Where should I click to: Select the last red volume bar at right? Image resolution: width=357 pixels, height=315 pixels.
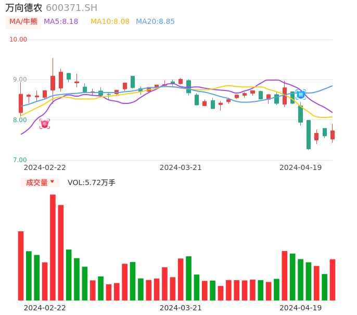(x=332, y=280)
